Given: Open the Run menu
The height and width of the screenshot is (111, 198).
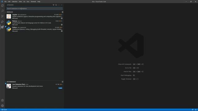Looking at the screenshot, I should point(28,2).
